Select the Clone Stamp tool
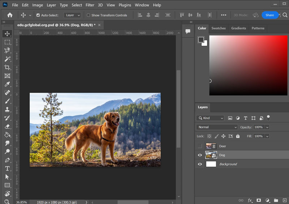The height and width of the screenshot is (204, 289). pyautogui.click(x=7, y=110)
